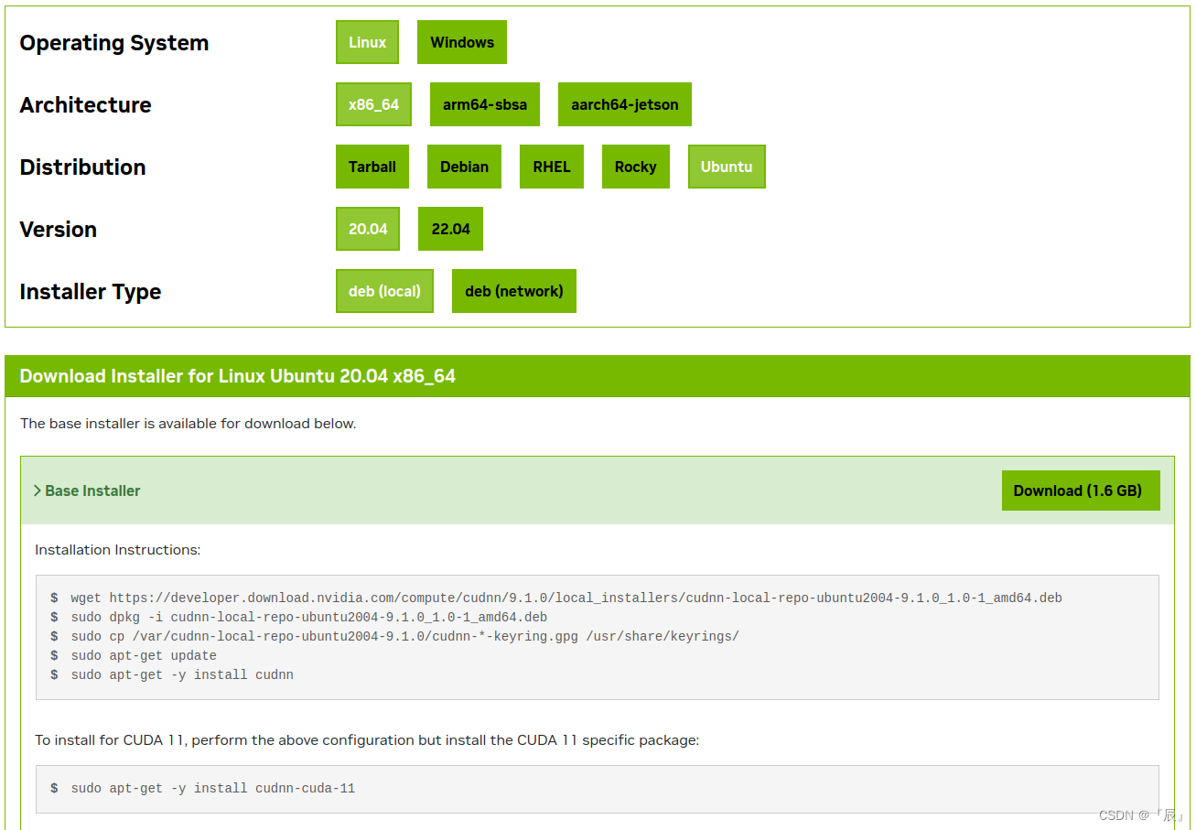The height and width of the screenshot is (830, 1196).
Task: Select the Linux operating system
Action: click(x=366, y=41)
